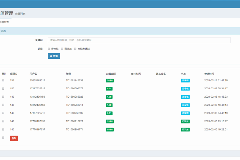Click username 17770197637
This screenshot has width=240, height=160.
[38, 129]
